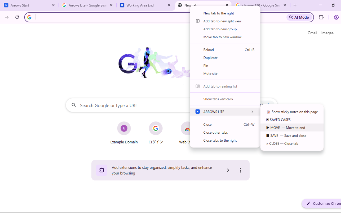Click the Google icon in address bar
The height and width of the screenshot is (213, 341).
click(x=29, y=17)
